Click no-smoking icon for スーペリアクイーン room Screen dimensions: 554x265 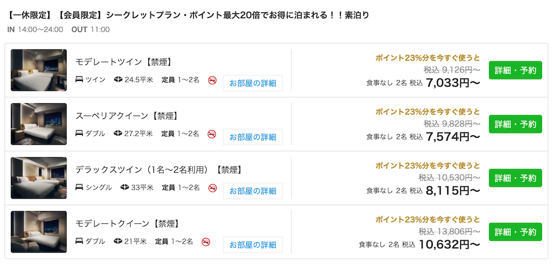tap(212, 134)
